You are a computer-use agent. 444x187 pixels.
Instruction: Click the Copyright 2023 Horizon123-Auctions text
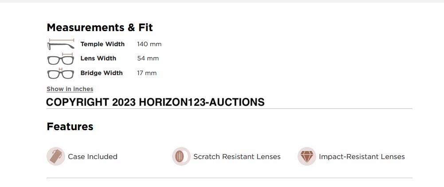pos(155,102)
